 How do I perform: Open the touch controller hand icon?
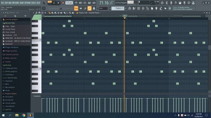click(x=165, y=9)
